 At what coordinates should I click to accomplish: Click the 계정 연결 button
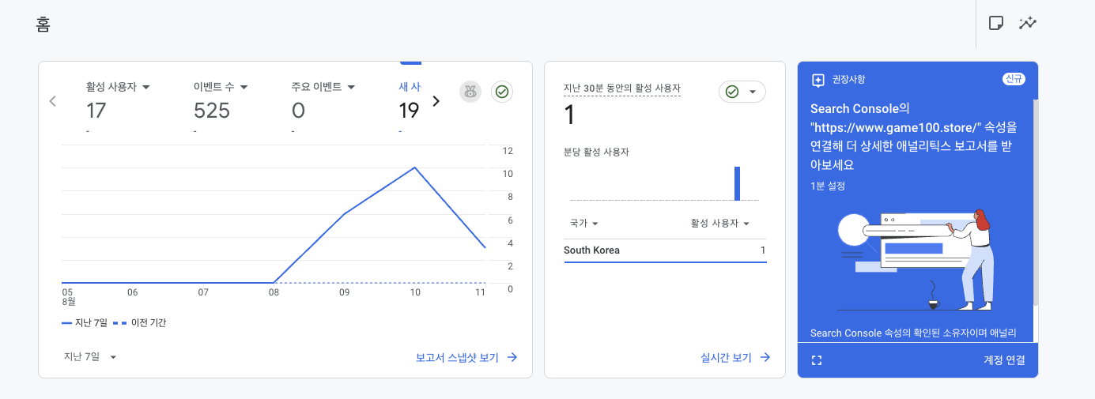coord(1004,360)
